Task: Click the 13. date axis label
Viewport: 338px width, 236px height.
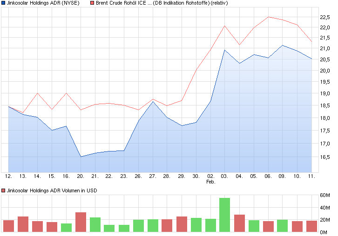Action: pos(23,176)
